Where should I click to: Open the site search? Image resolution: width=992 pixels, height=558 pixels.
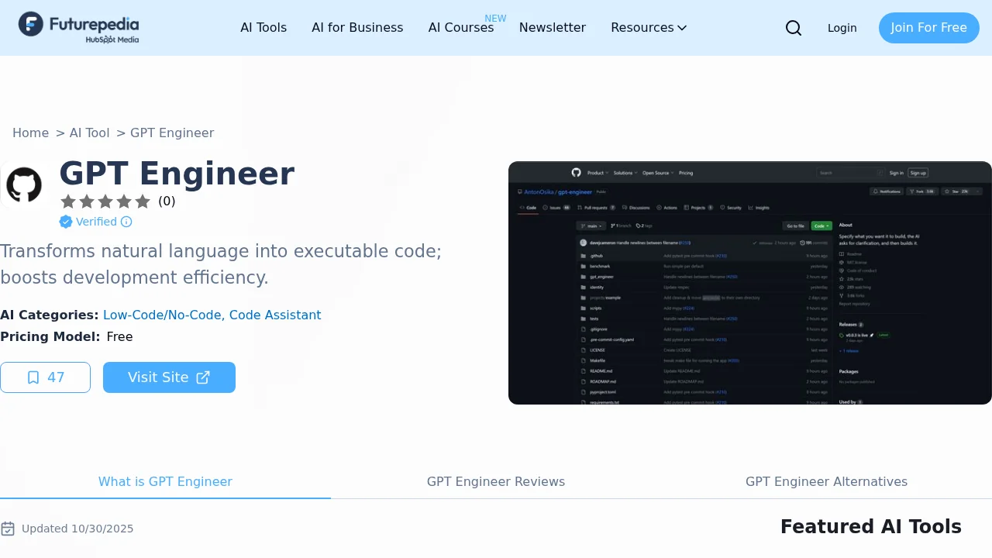tap(794, 28)
